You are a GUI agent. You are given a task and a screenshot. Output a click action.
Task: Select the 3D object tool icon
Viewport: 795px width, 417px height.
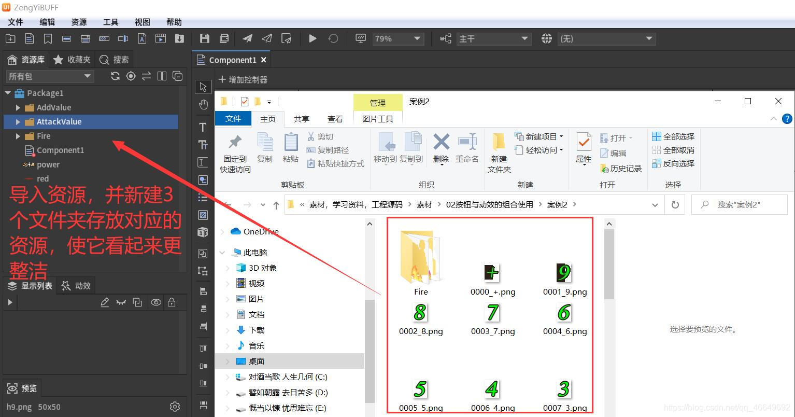tap(203, 232)
